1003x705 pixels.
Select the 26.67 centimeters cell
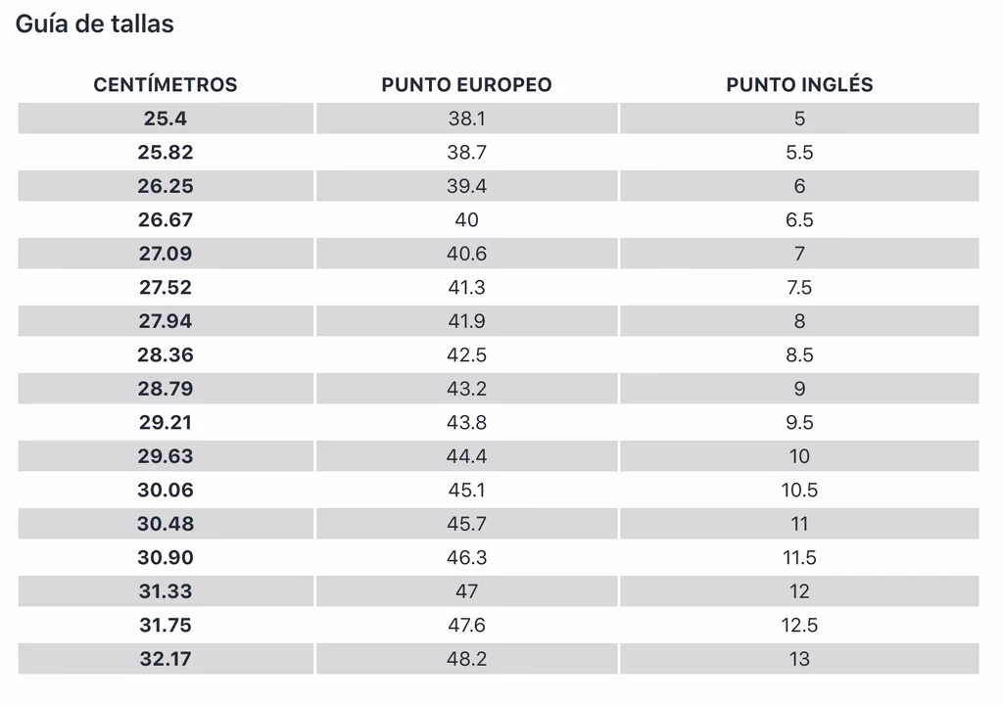click(x=166, y=219)
